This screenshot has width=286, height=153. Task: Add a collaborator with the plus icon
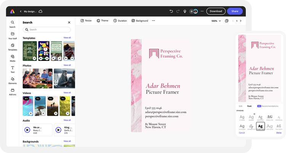click(191, 11)
